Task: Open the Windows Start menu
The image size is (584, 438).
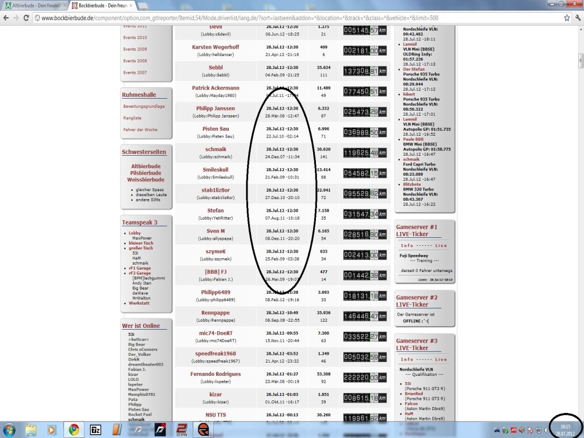Action: (10, 429)
